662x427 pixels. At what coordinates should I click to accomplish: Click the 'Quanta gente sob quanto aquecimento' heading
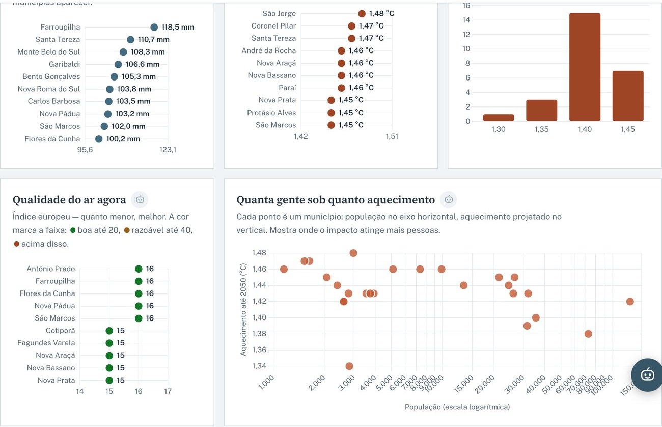336,199
